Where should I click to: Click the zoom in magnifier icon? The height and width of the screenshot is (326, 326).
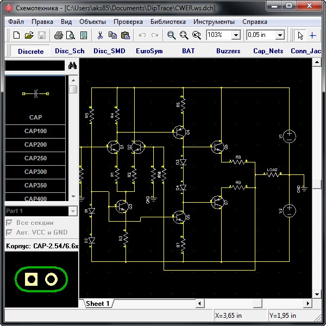click(x=171, y=35)
